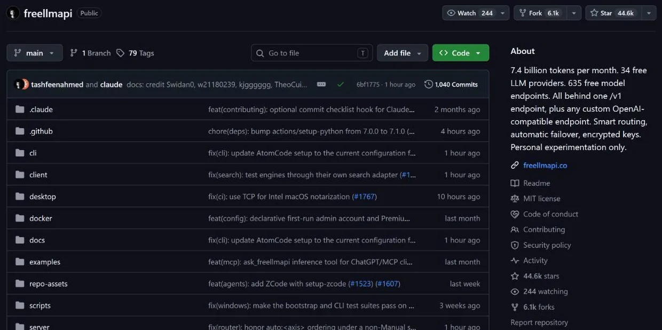Click the .github folder icon
The height and width of the screenshot is (330, 662).
pos(20,131)
